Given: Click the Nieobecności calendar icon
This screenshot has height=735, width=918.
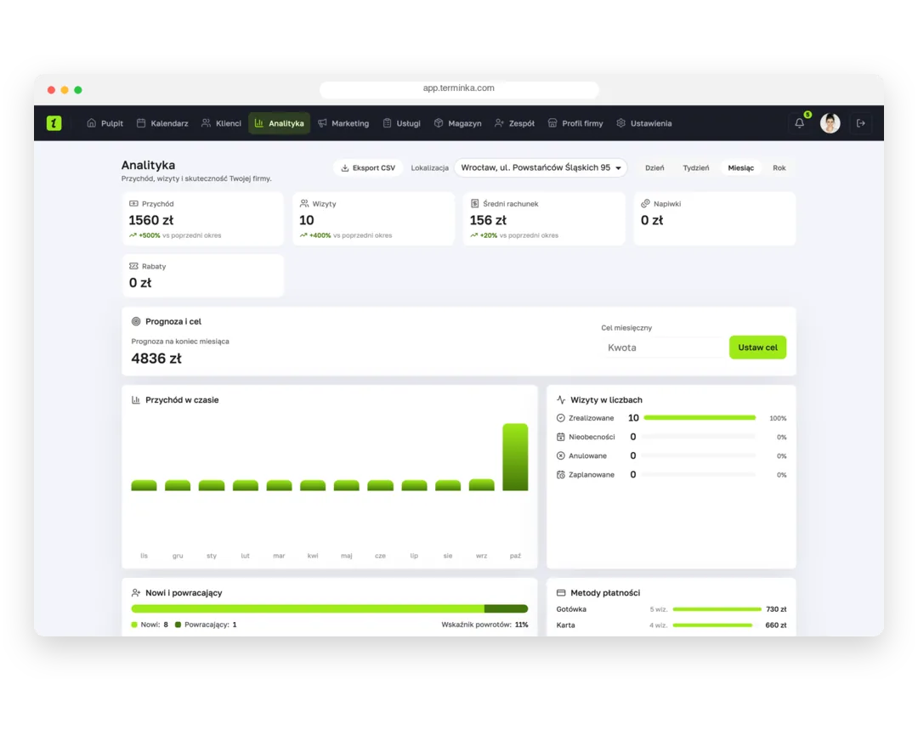Looking at the screenshot, I should coord(560,437).
